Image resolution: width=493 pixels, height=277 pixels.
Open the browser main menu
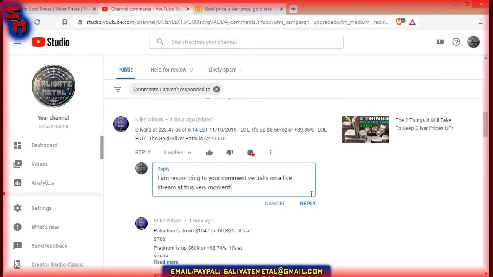[x=480, y=22]
